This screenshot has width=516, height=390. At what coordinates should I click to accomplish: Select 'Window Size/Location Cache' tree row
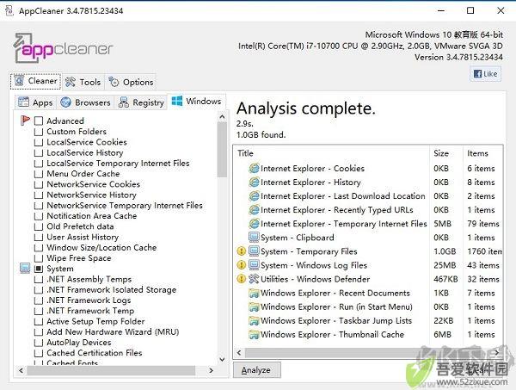point(101,248)
